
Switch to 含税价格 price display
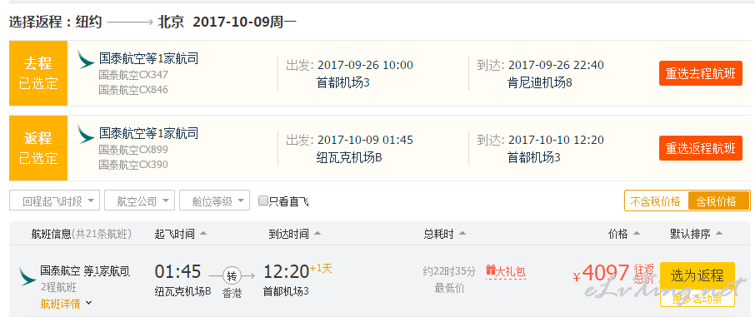click(x=717, y=201)
